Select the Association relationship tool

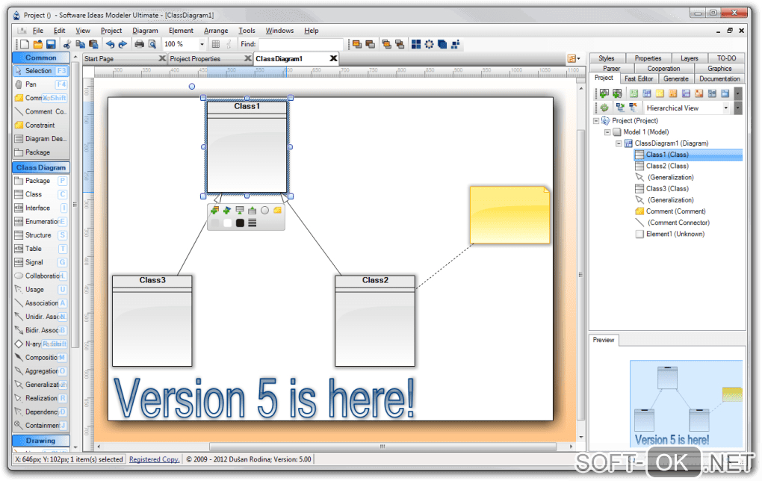click(41, 302)
